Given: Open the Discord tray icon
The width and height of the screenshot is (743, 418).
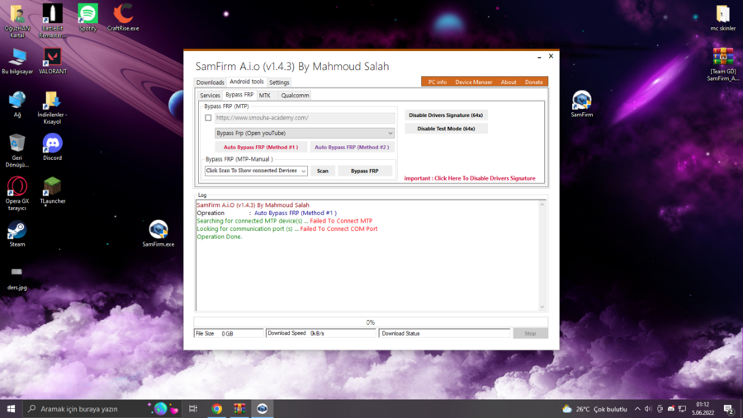Looking at the screenshot, I should 671,409.
